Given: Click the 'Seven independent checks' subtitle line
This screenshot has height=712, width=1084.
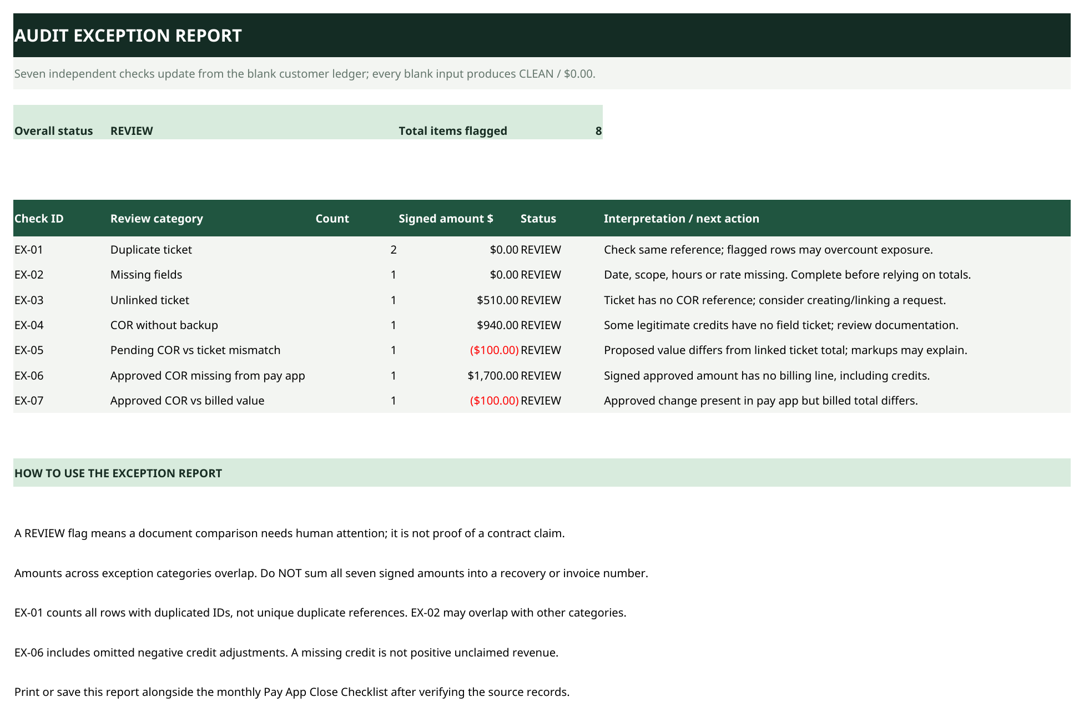Looking at the screenshot, I should point(305,74).
